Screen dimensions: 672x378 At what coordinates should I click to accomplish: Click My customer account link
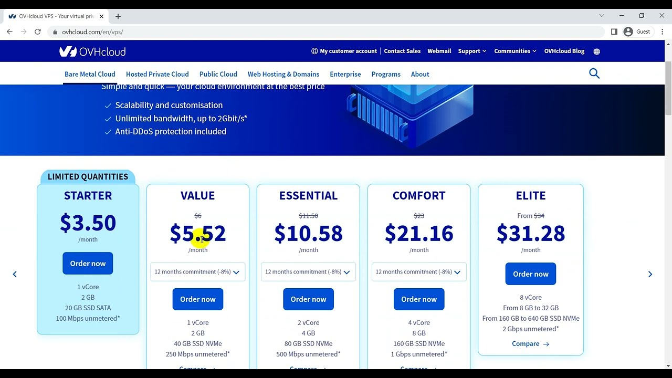pyautogui.click(x=344, y=51)
